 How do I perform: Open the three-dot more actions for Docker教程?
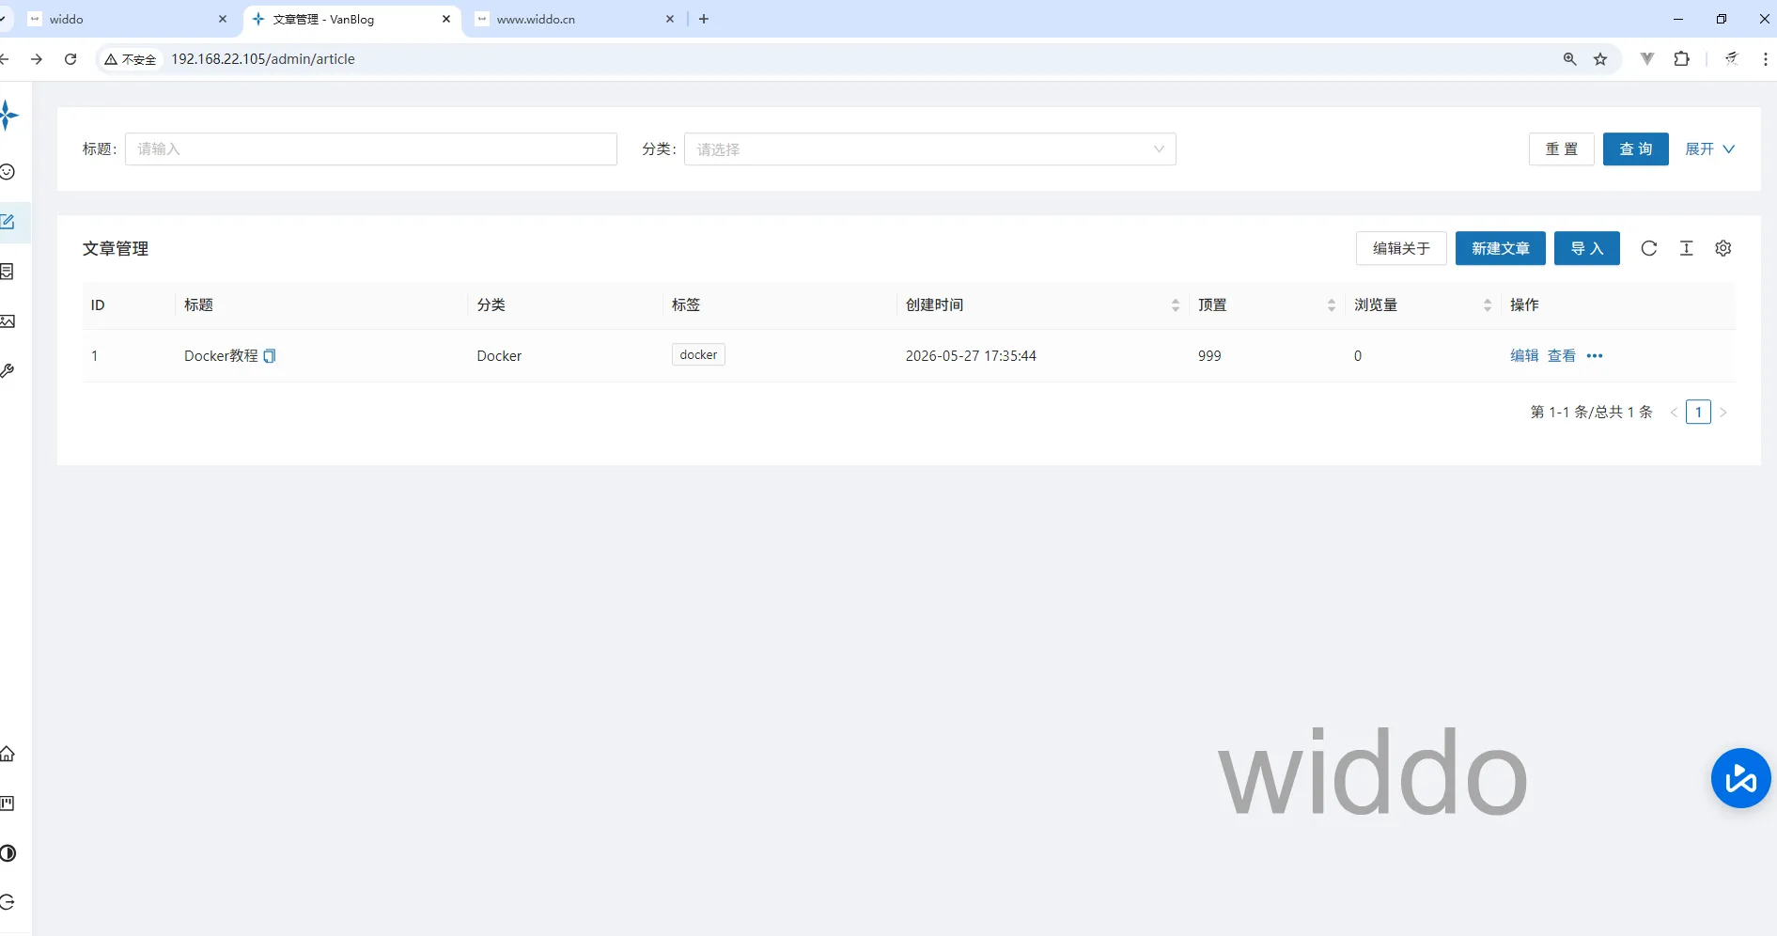pyautogui.click(x=1595, y=356)
